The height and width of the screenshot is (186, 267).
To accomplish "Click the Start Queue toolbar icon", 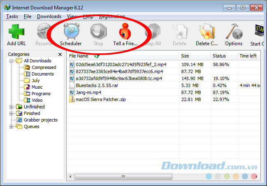I will (x=259, y=32).
